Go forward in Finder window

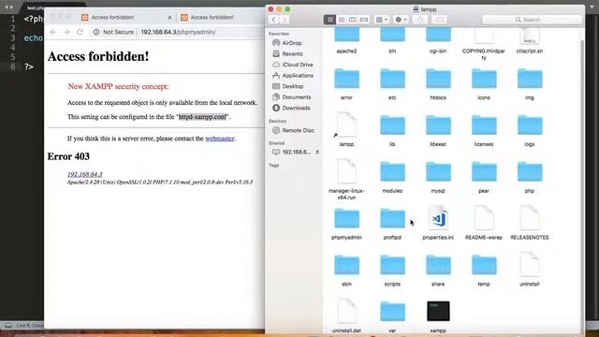coord(284,20)
